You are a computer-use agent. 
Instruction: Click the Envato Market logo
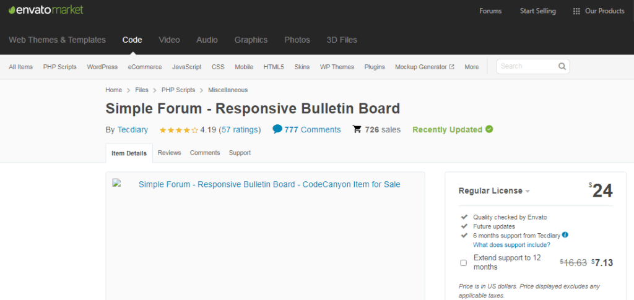[x=46, y=11]
